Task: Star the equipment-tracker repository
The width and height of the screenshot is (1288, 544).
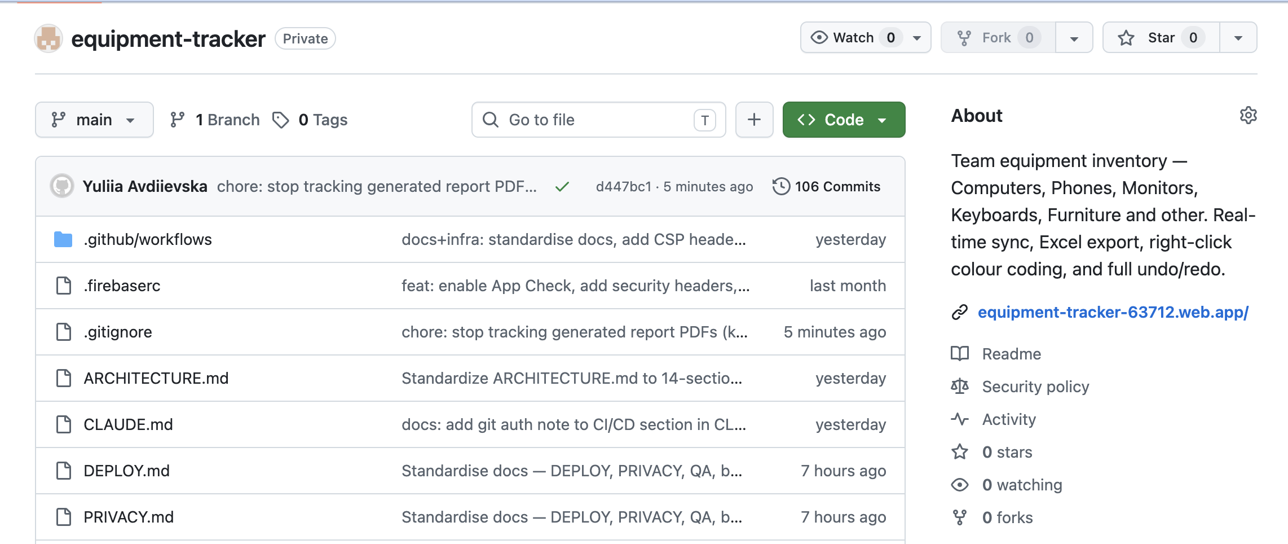Action: pos(1161,38)
